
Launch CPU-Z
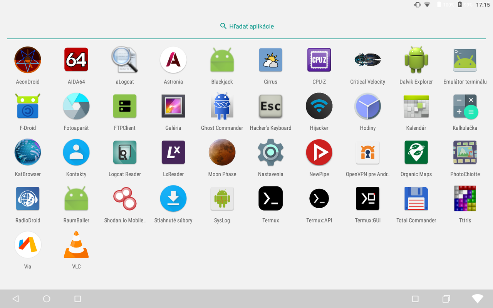pyautogui.click(x=319, y=60)
